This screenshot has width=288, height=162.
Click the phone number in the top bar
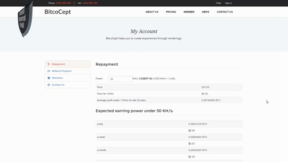[63, 3]
